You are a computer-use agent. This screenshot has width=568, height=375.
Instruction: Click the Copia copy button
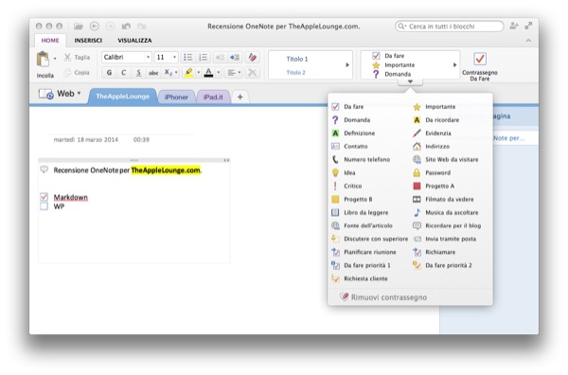77,73
